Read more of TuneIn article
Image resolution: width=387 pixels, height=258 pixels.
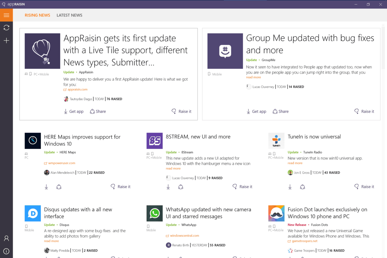tap(295, 163)
